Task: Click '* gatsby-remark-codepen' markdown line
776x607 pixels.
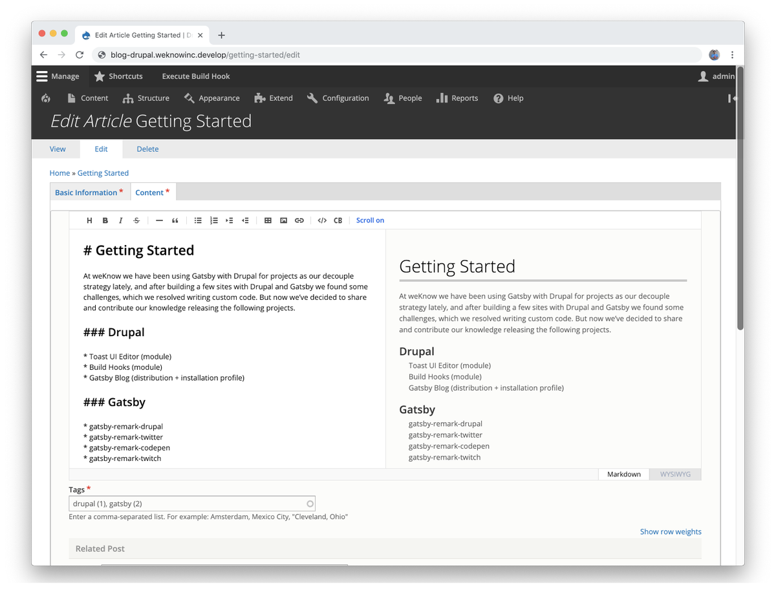Action: [127, 447]
